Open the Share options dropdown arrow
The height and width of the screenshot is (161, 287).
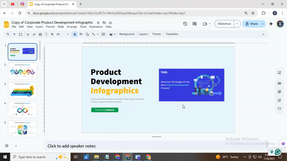click(x=263, y=24)
